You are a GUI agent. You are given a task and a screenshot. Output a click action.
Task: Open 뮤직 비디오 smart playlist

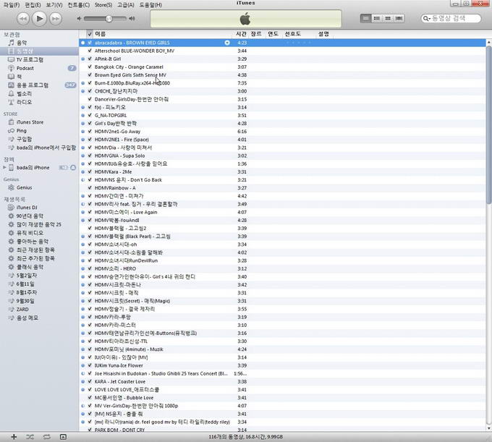[x=39, y=233]
